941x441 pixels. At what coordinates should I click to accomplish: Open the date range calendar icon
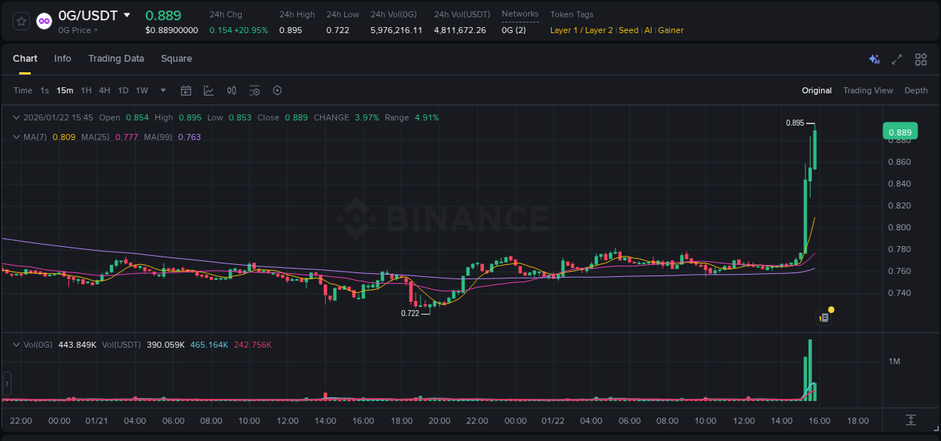186,90
